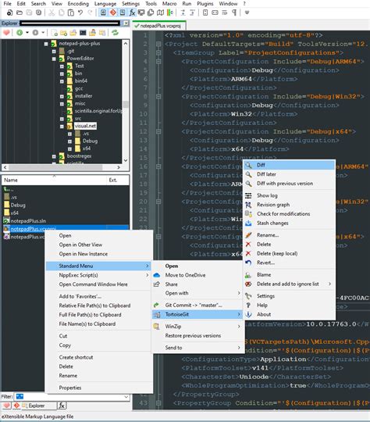This screenshot has width=370, height=422.
Task: Open the WinZip submenu
Action: (197, 327)
